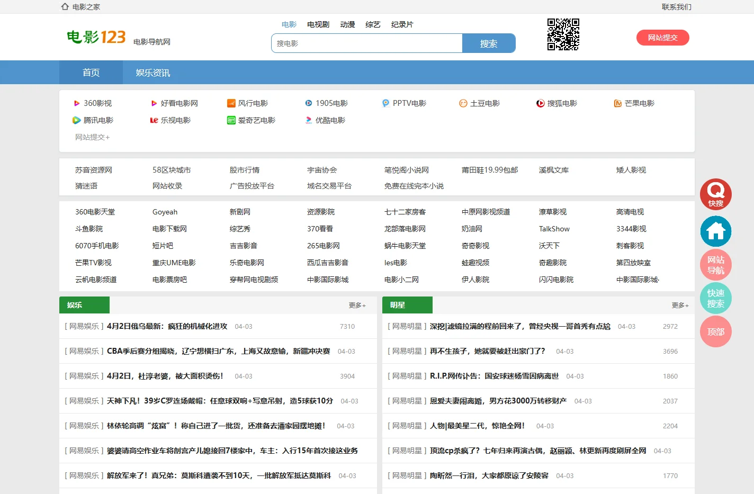The image size is (754, 494).
Task: Open article 陶昕然一行泪，大家都原谅了安陵容
Action: [x=489, y=475]
